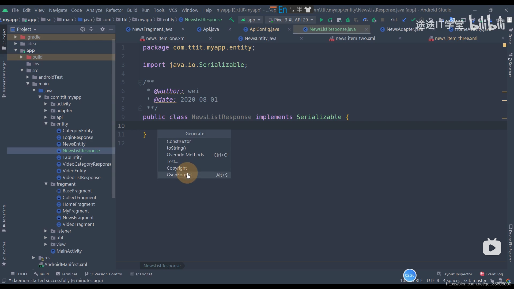Click the Google icon in status bar
Screen dimensions: 514x289
click(508, 280)
